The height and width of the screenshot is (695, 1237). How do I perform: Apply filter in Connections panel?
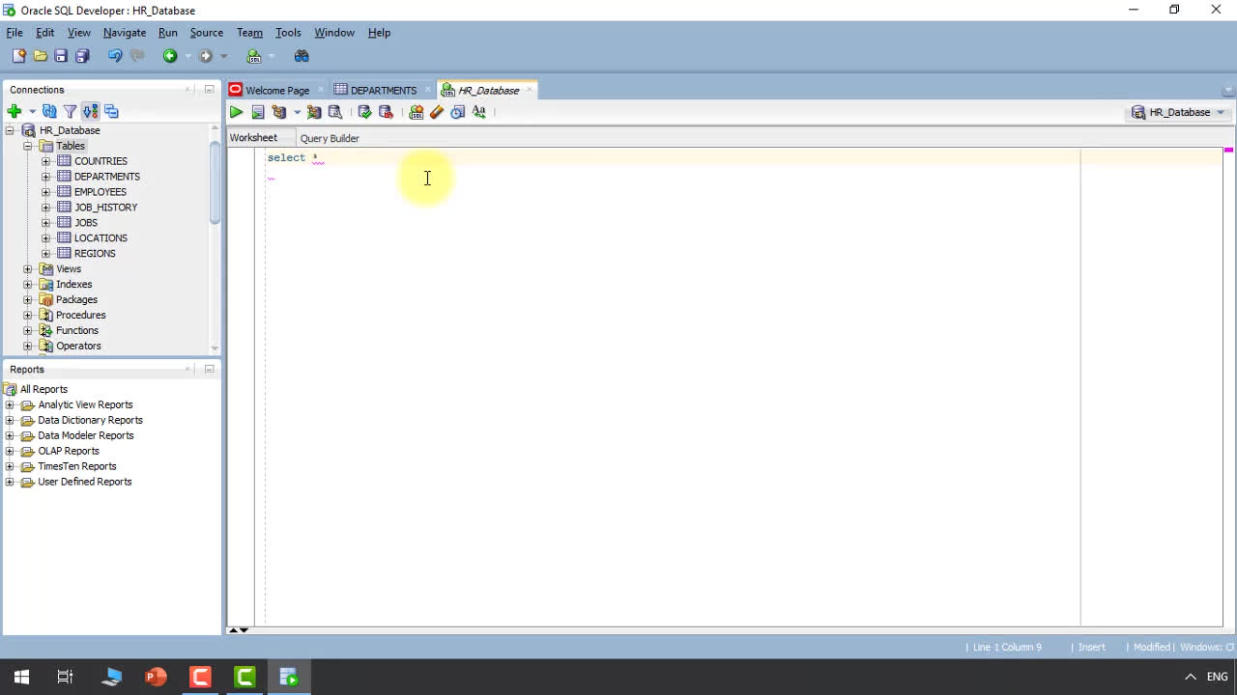coord(70,111)
